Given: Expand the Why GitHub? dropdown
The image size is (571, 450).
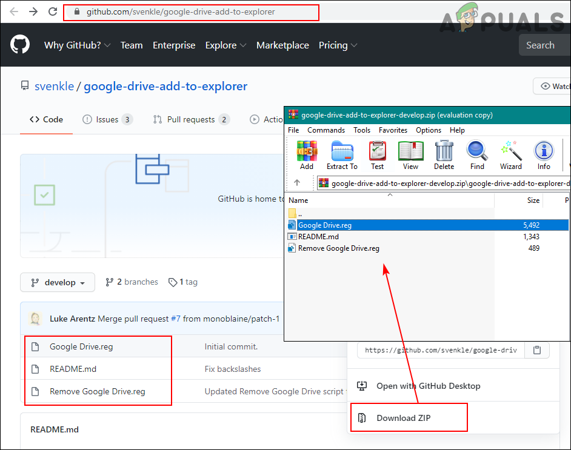Looking at the screenshot, I should [77, 45].
